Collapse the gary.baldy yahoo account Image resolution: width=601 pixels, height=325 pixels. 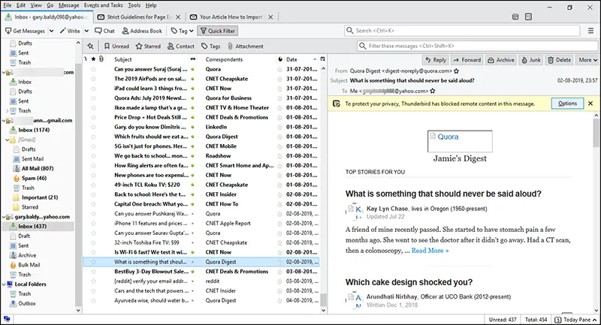[x=5, y=217]
